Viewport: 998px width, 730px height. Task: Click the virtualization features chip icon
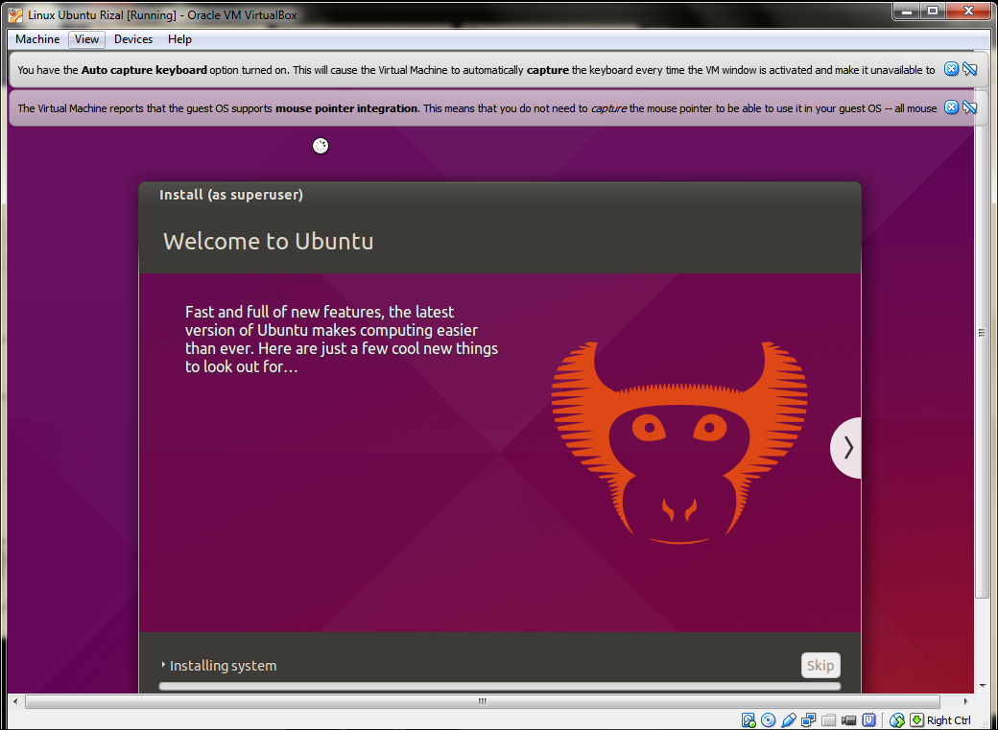(x=868, y=720)
